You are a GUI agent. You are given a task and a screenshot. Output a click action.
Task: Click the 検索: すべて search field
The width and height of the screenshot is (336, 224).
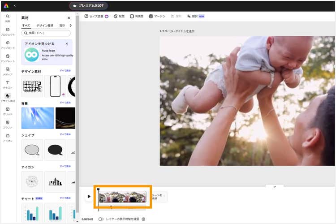[46, 33]
